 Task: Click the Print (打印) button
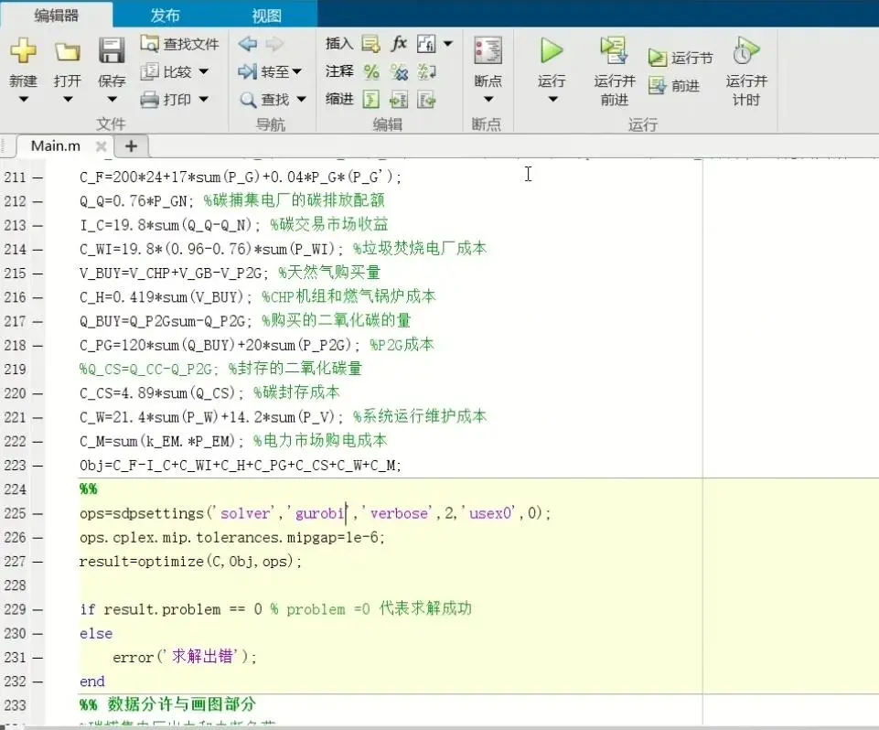click(167, 100)
